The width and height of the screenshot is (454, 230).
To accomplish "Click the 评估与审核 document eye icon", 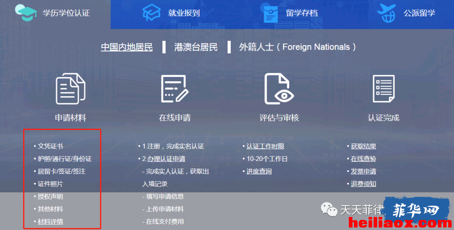I will [279, 89].
